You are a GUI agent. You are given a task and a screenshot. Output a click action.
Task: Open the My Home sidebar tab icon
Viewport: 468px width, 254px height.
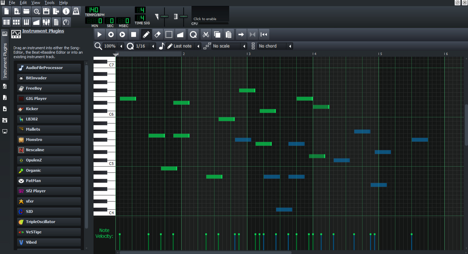click(5, 120)
